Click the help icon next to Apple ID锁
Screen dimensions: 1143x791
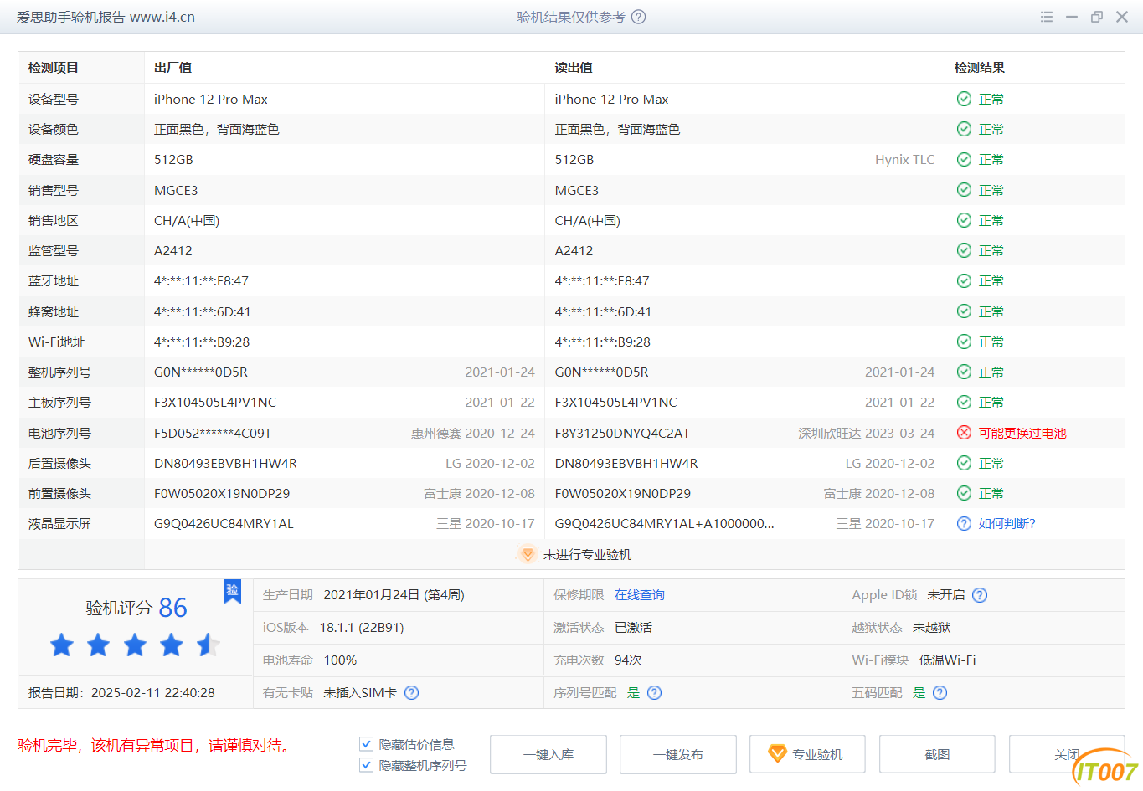coord(980,595)
